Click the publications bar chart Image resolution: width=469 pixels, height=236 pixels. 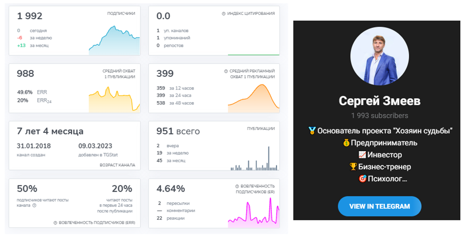point(254,158)
